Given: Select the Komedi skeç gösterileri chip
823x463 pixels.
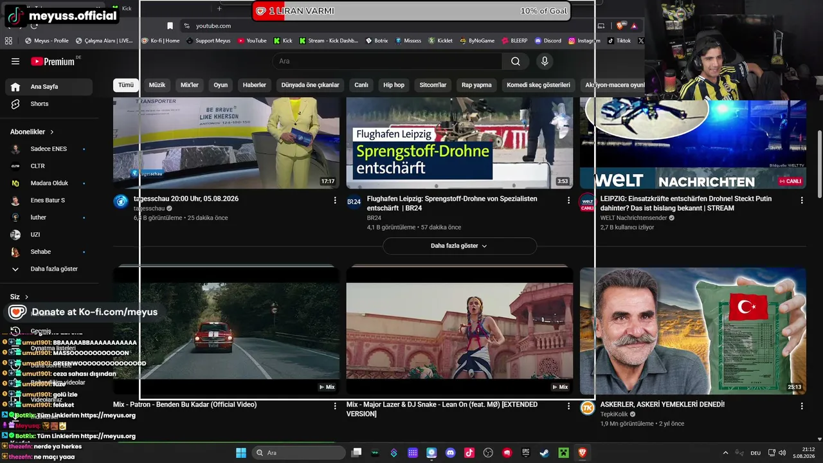Looking at the screenshot, I should [538, 85].
